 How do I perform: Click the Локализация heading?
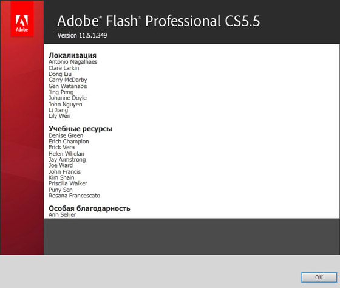[72, 55]
